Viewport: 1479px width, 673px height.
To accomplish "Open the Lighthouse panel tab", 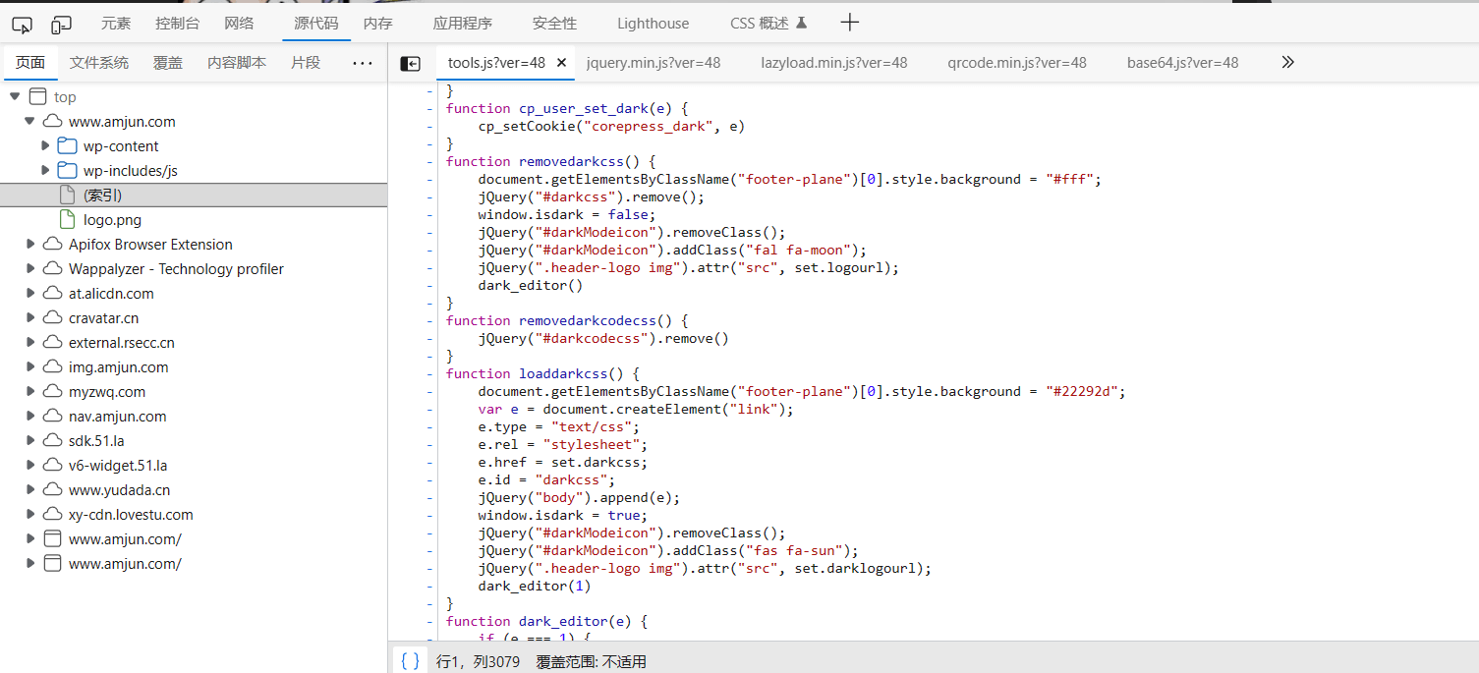I will (x=653, y=24).
